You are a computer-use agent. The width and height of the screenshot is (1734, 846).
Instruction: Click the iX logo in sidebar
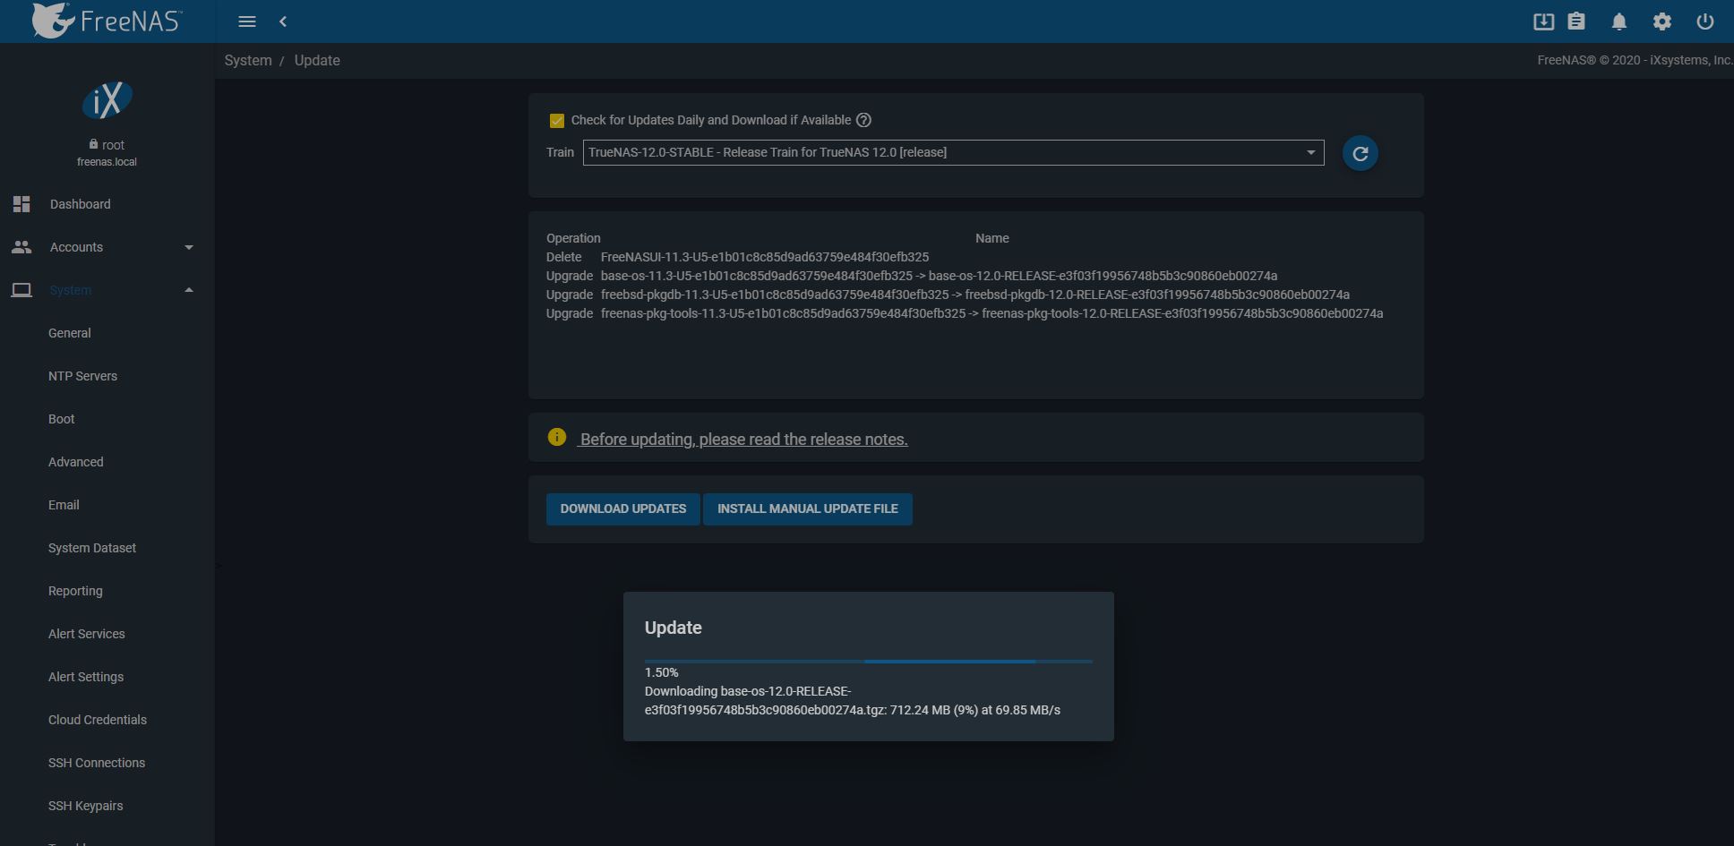(x=107, y=100)
